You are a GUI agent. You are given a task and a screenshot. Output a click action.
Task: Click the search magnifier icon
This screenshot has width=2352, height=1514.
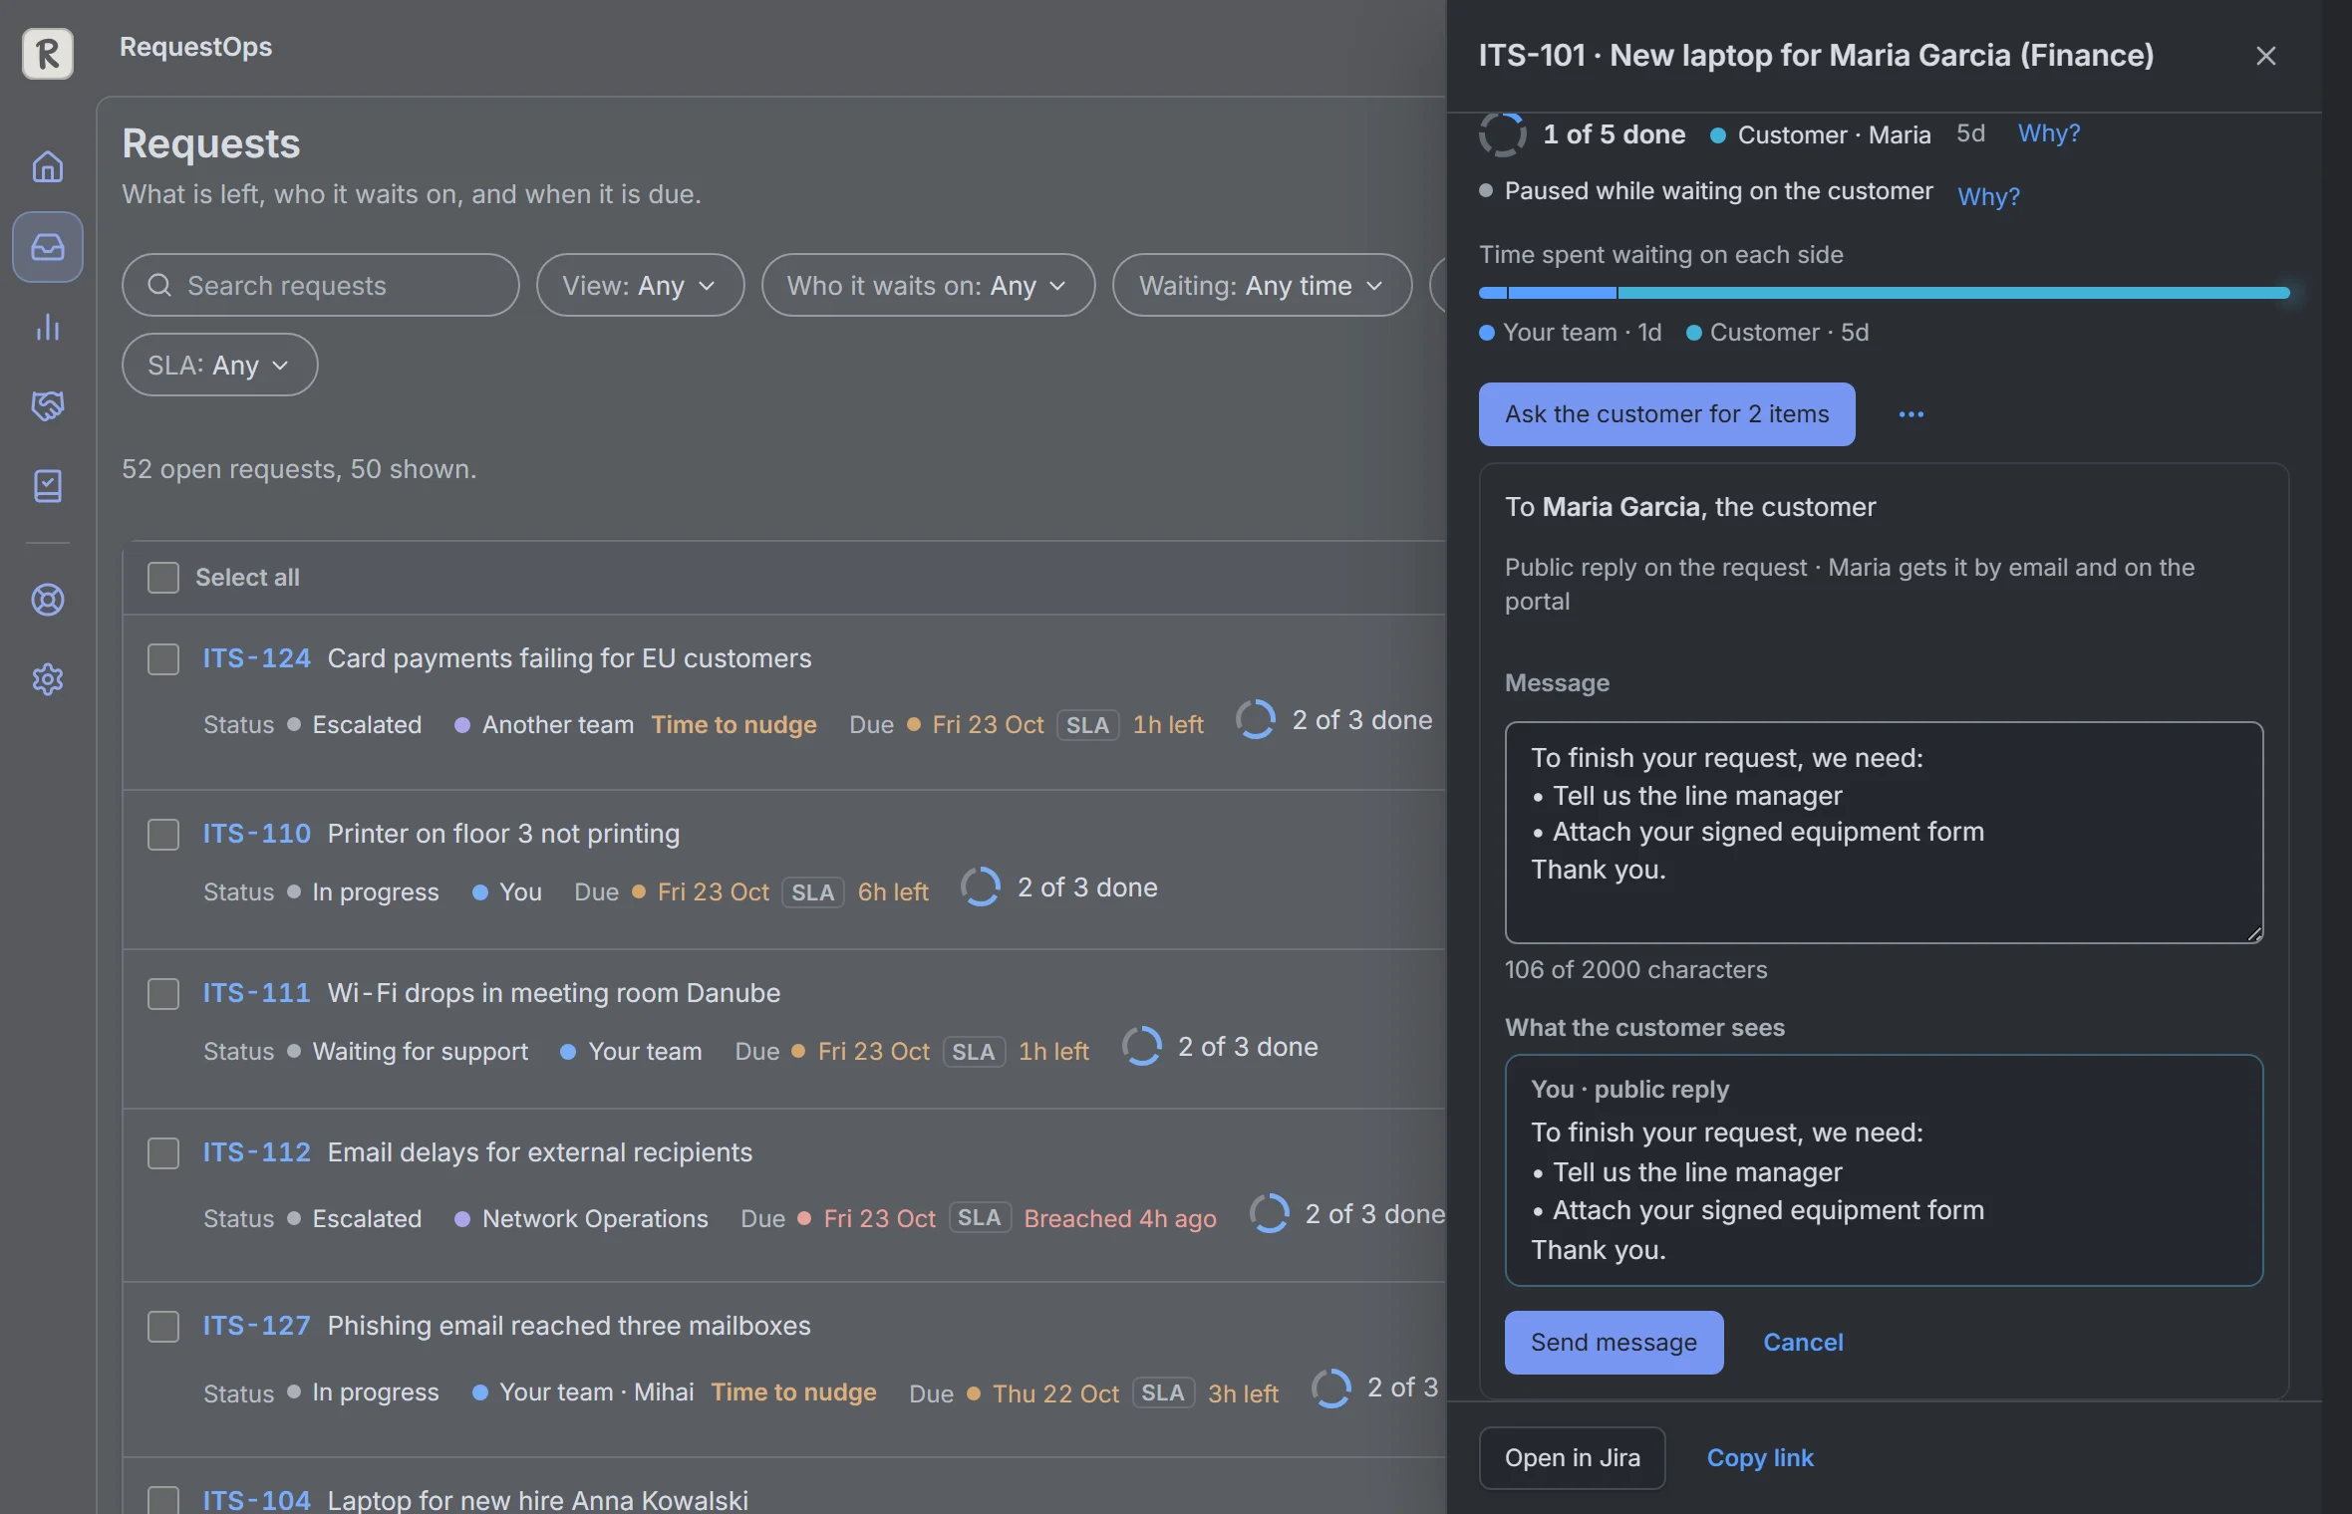pos(159,285)
